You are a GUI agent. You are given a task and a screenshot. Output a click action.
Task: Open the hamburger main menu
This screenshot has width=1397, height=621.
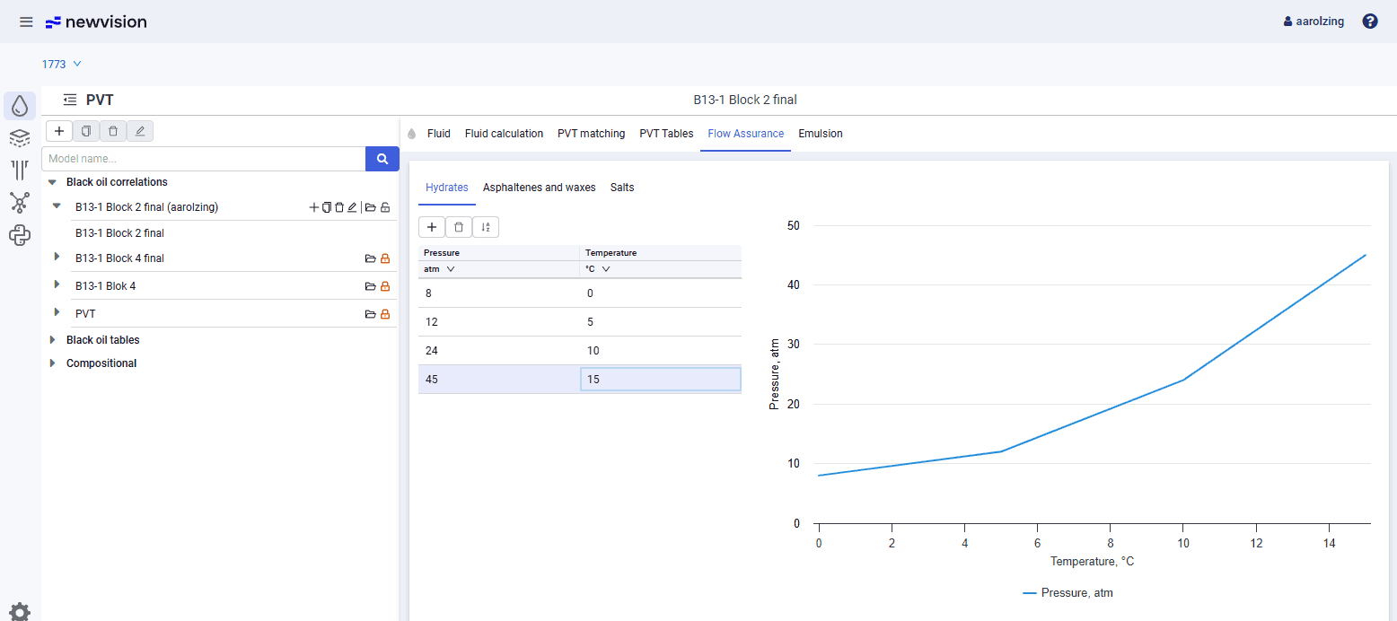pyautogui.click(x=26, y=22)
